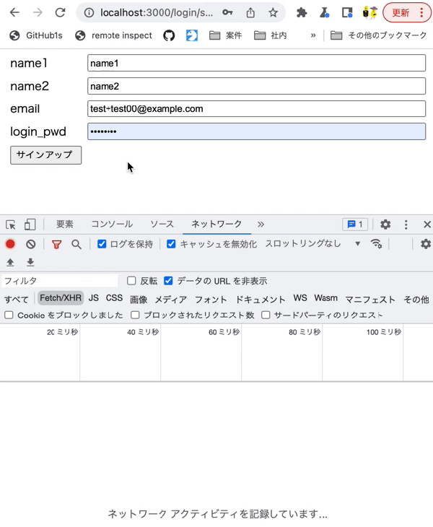Screen dimensions: 433x527
Task: Select the Fetch/XHR filter
Action: pyautogui.click(x=61, y=298)
